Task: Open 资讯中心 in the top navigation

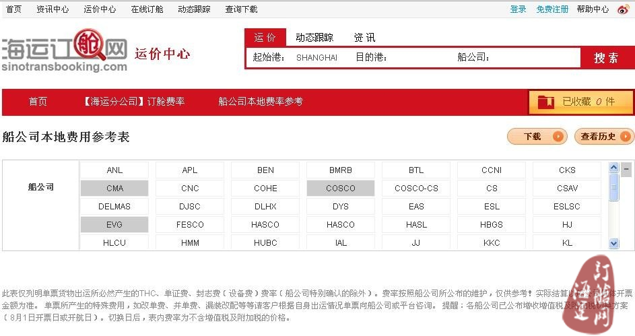Action: point(53,9)
